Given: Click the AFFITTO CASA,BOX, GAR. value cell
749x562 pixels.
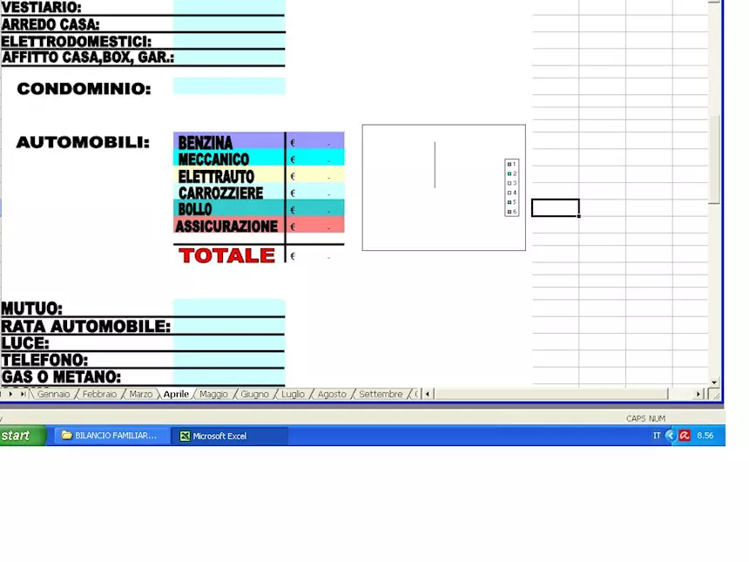Looking at the screenshot, I should click(x=229, y=58).
